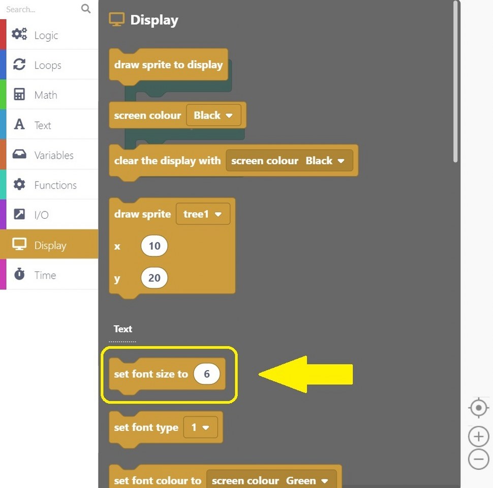The width and height of the screenshot is (493, 488).
Task: Click the Logic gears icon
Action: pyautogui.click(x=19, y=34)
